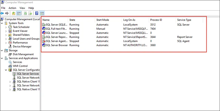Collapse the Services and Applications node
The image size is (220, 111).
click(2, 58)
